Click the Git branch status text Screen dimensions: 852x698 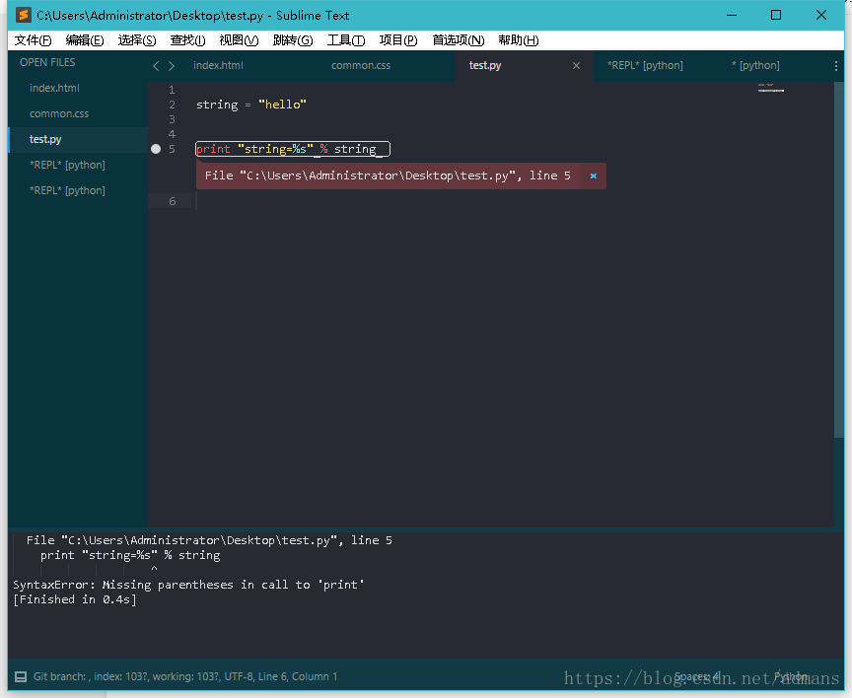click(x=60, y=677)
